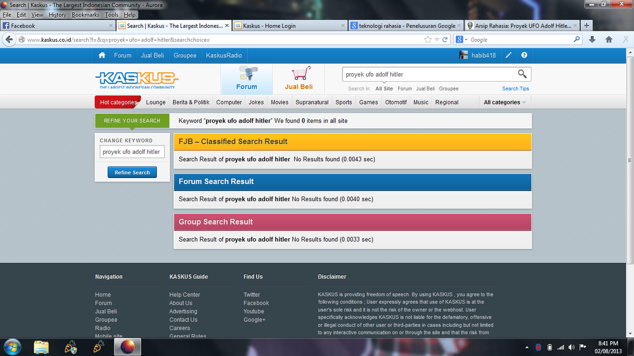Click the browser Google search field
Image resolution: width=634 pixels, height=356 pixels.
(x=520, y=40)
